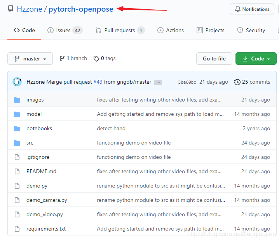
Task: View the 1 branch link
Action: (x=73, y=59)
